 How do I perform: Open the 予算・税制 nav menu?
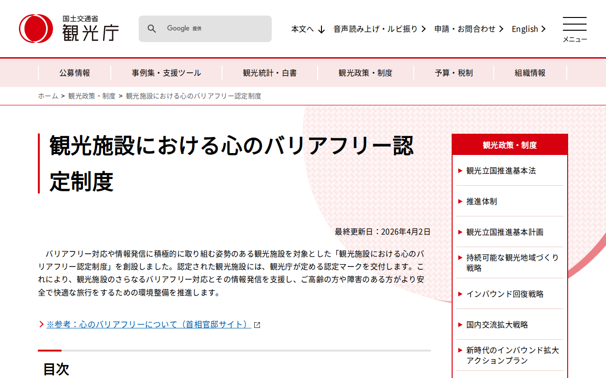[x=454, y=73]
